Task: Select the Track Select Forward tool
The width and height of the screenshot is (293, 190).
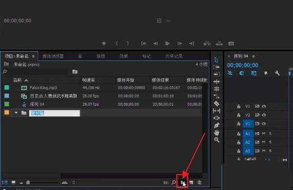Action: click(x=216, y=67)
